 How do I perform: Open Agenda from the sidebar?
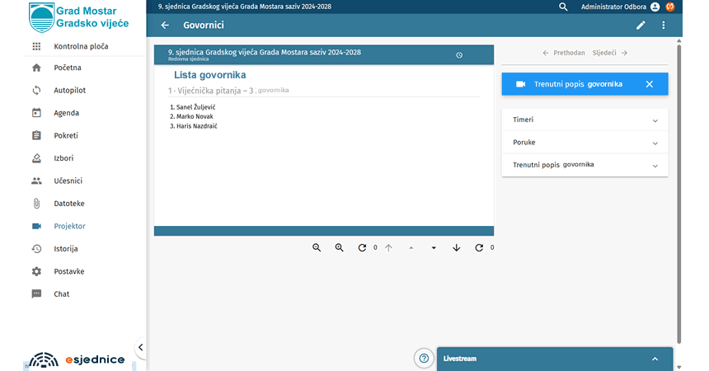67,113
